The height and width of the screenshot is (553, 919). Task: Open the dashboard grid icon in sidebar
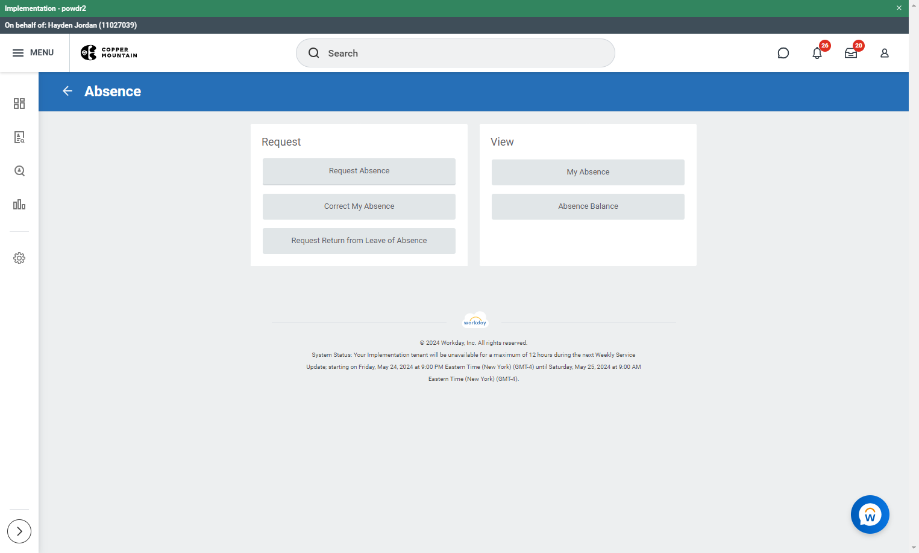pyautogui.click(x=19, y=103)
